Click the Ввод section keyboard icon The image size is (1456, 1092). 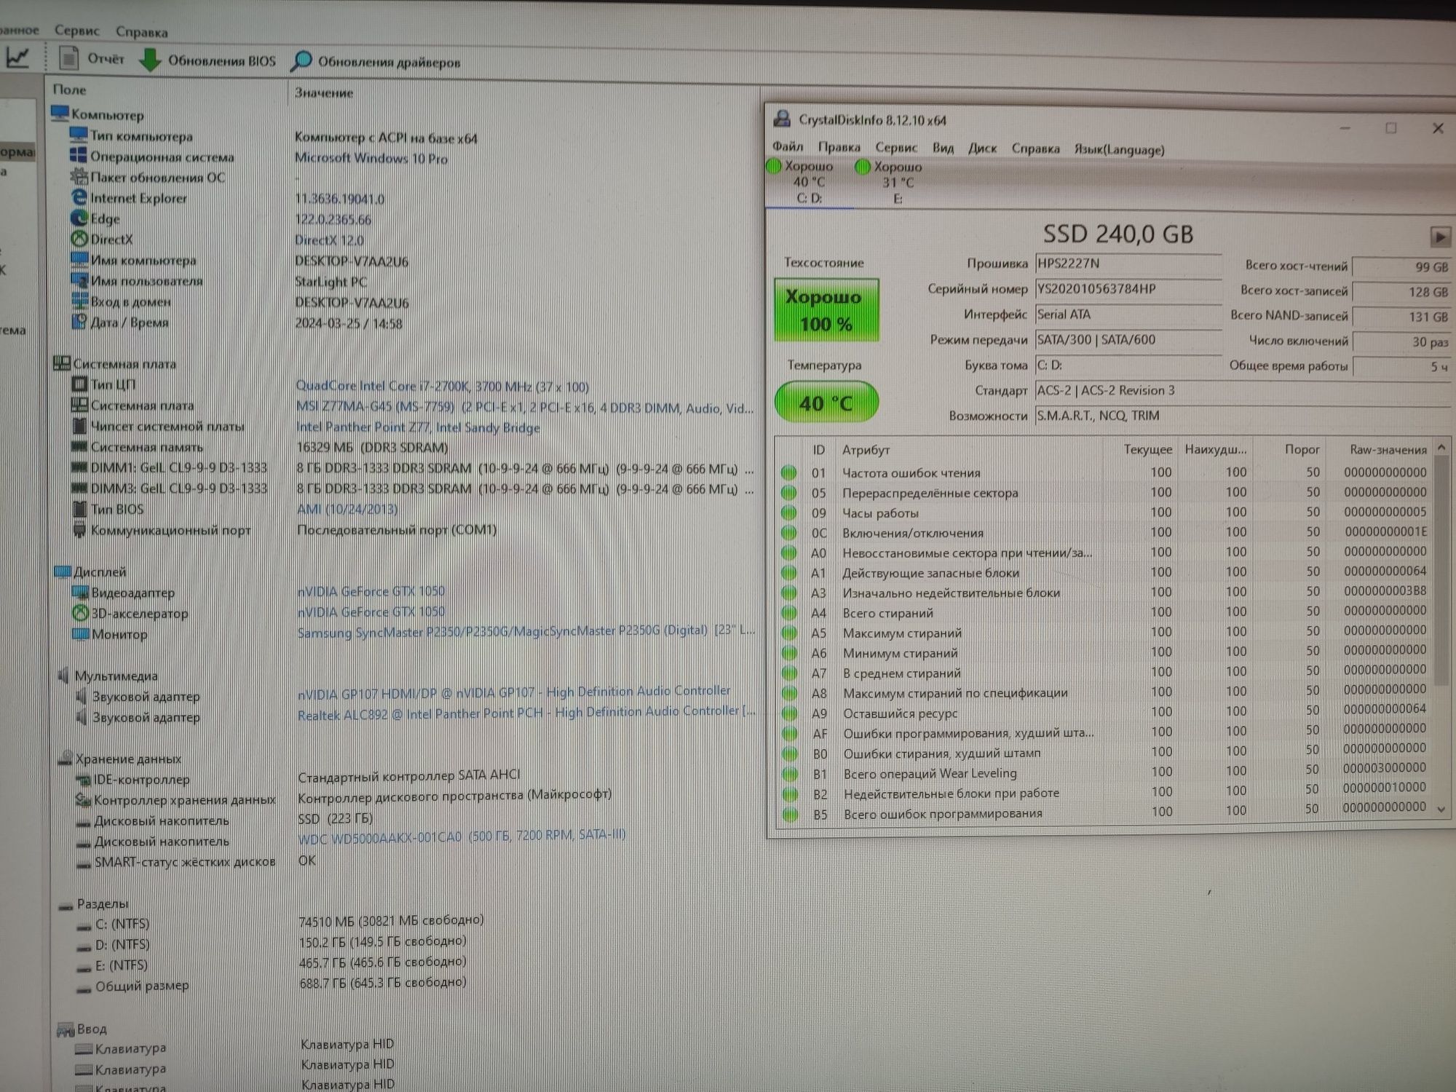pos(66,1029)
